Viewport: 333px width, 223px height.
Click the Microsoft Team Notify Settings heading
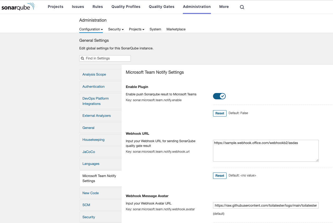[x=155, y=72]
